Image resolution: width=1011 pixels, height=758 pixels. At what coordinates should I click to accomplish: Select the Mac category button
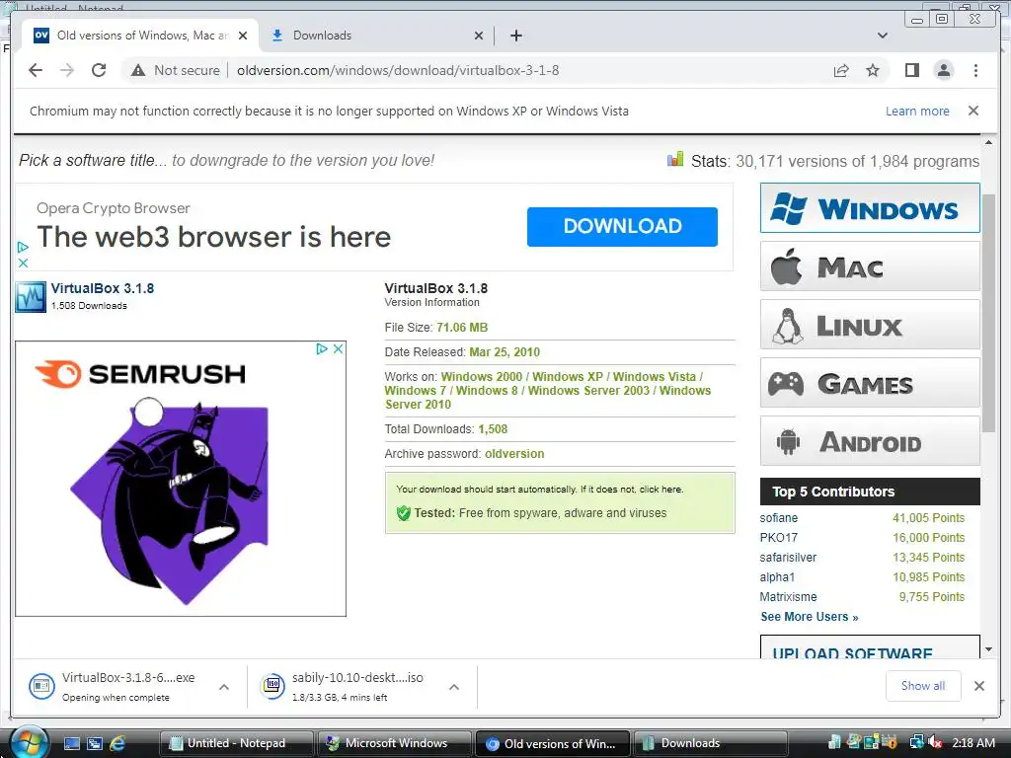coord(870,266)
